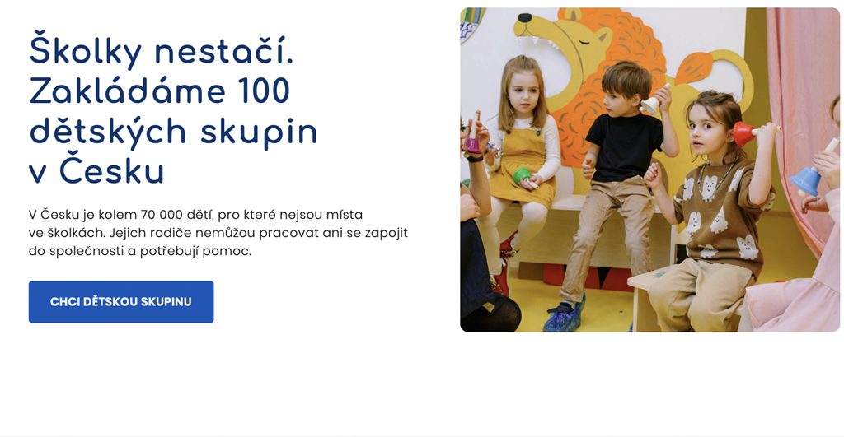Click the 'v Česku' heading line
This screenshot has width=844, height=437.
[x=96, y=172]
